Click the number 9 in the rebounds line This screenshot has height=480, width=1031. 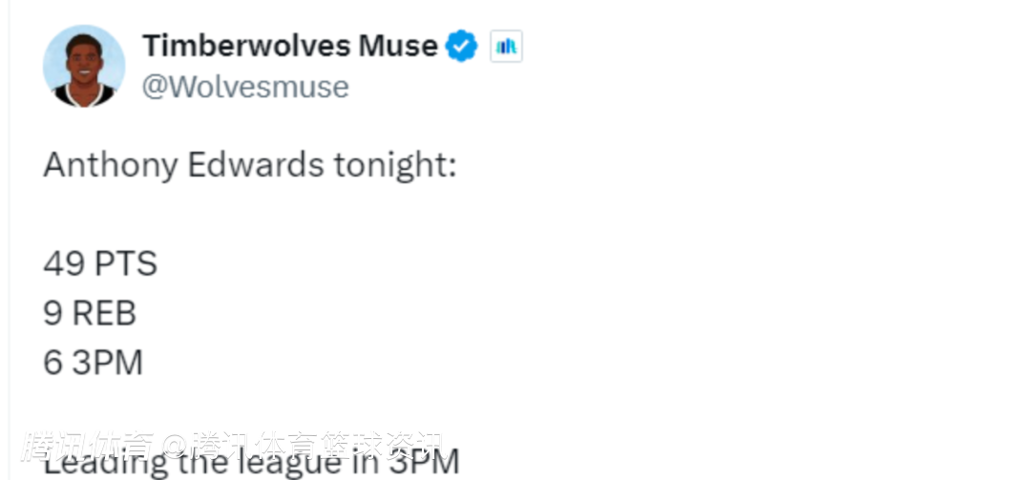[53, 313]
